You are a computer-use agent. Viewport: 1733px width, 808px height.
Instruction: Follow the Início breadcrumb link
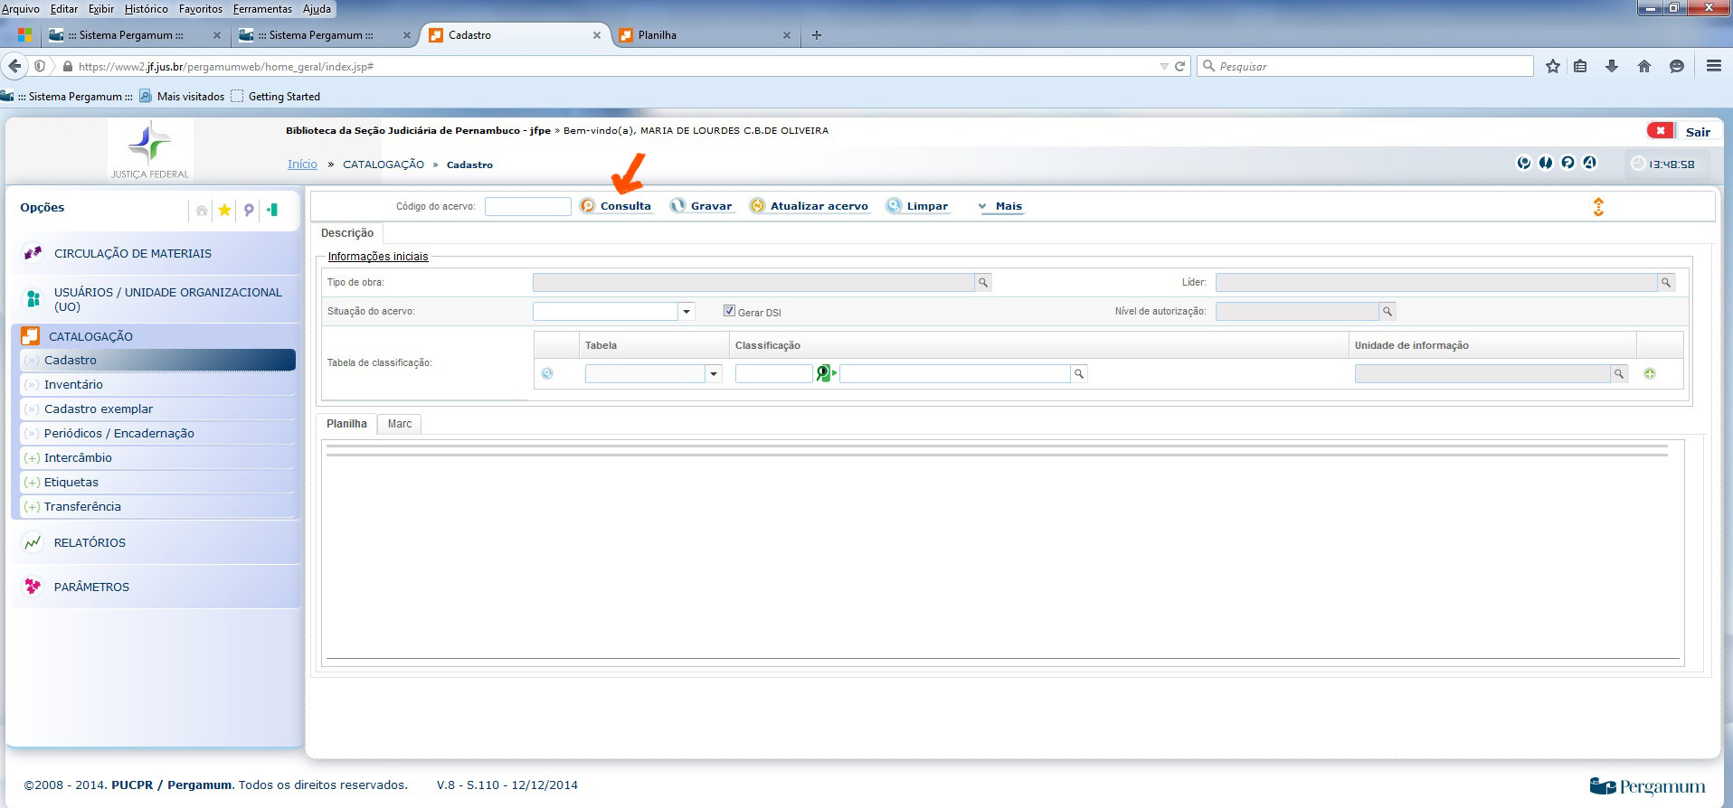point(302,164)
